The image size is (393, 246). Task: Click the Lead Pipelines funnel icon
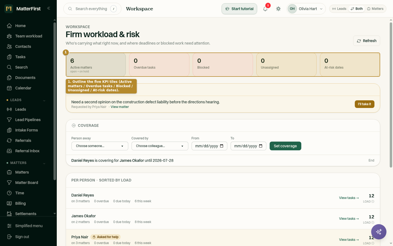(x=9, y=120)
